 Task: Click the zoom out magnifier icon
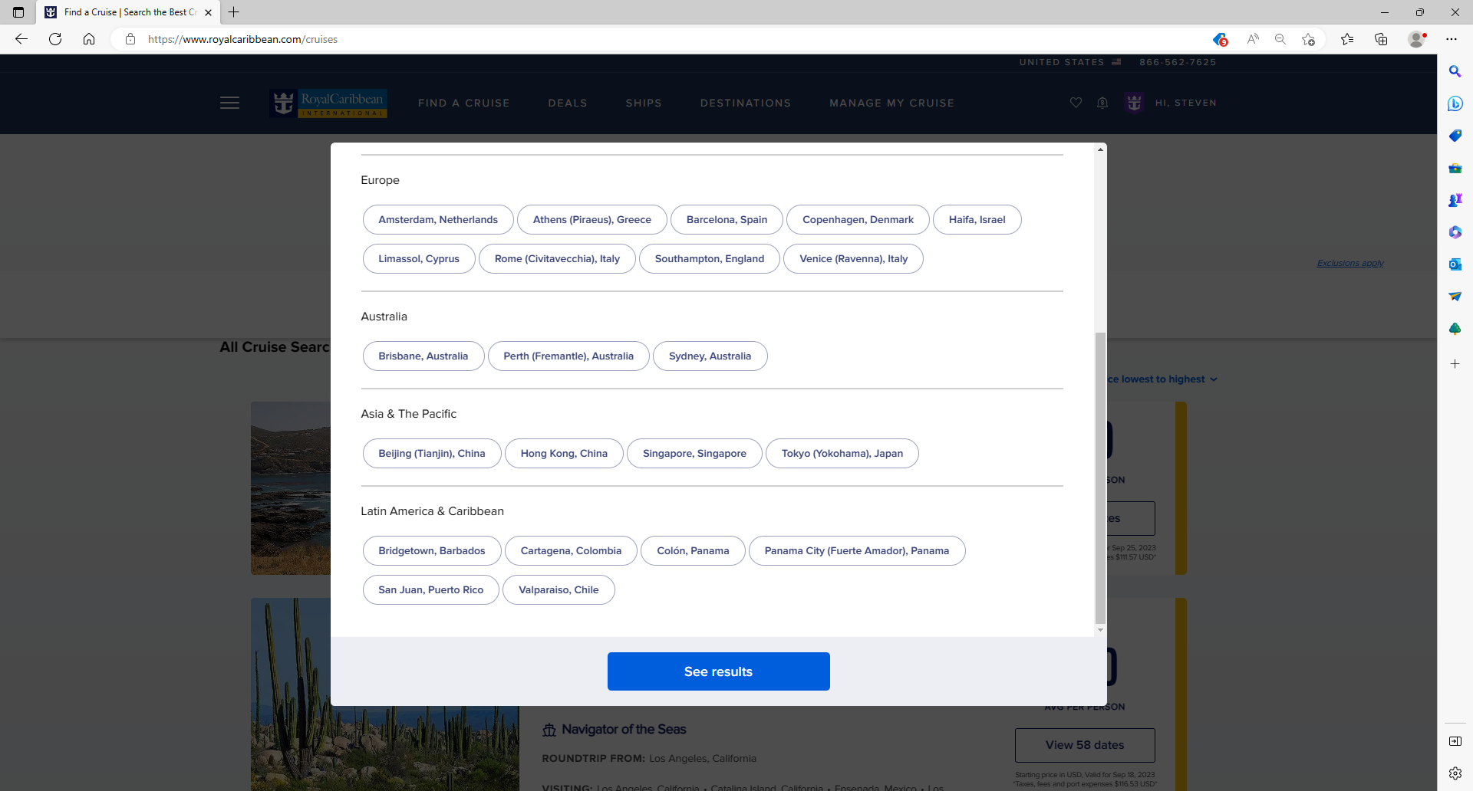tap(1280, 39)
